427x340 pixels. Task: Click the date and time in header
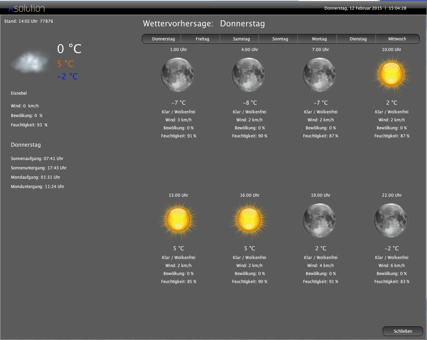365,8
